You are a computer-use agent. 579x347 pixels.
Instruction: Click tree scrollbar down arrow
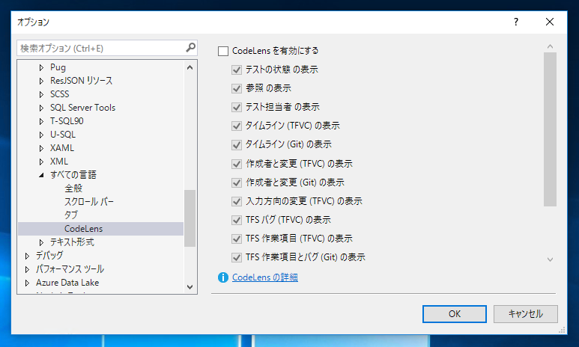click(x=190, y=287)
